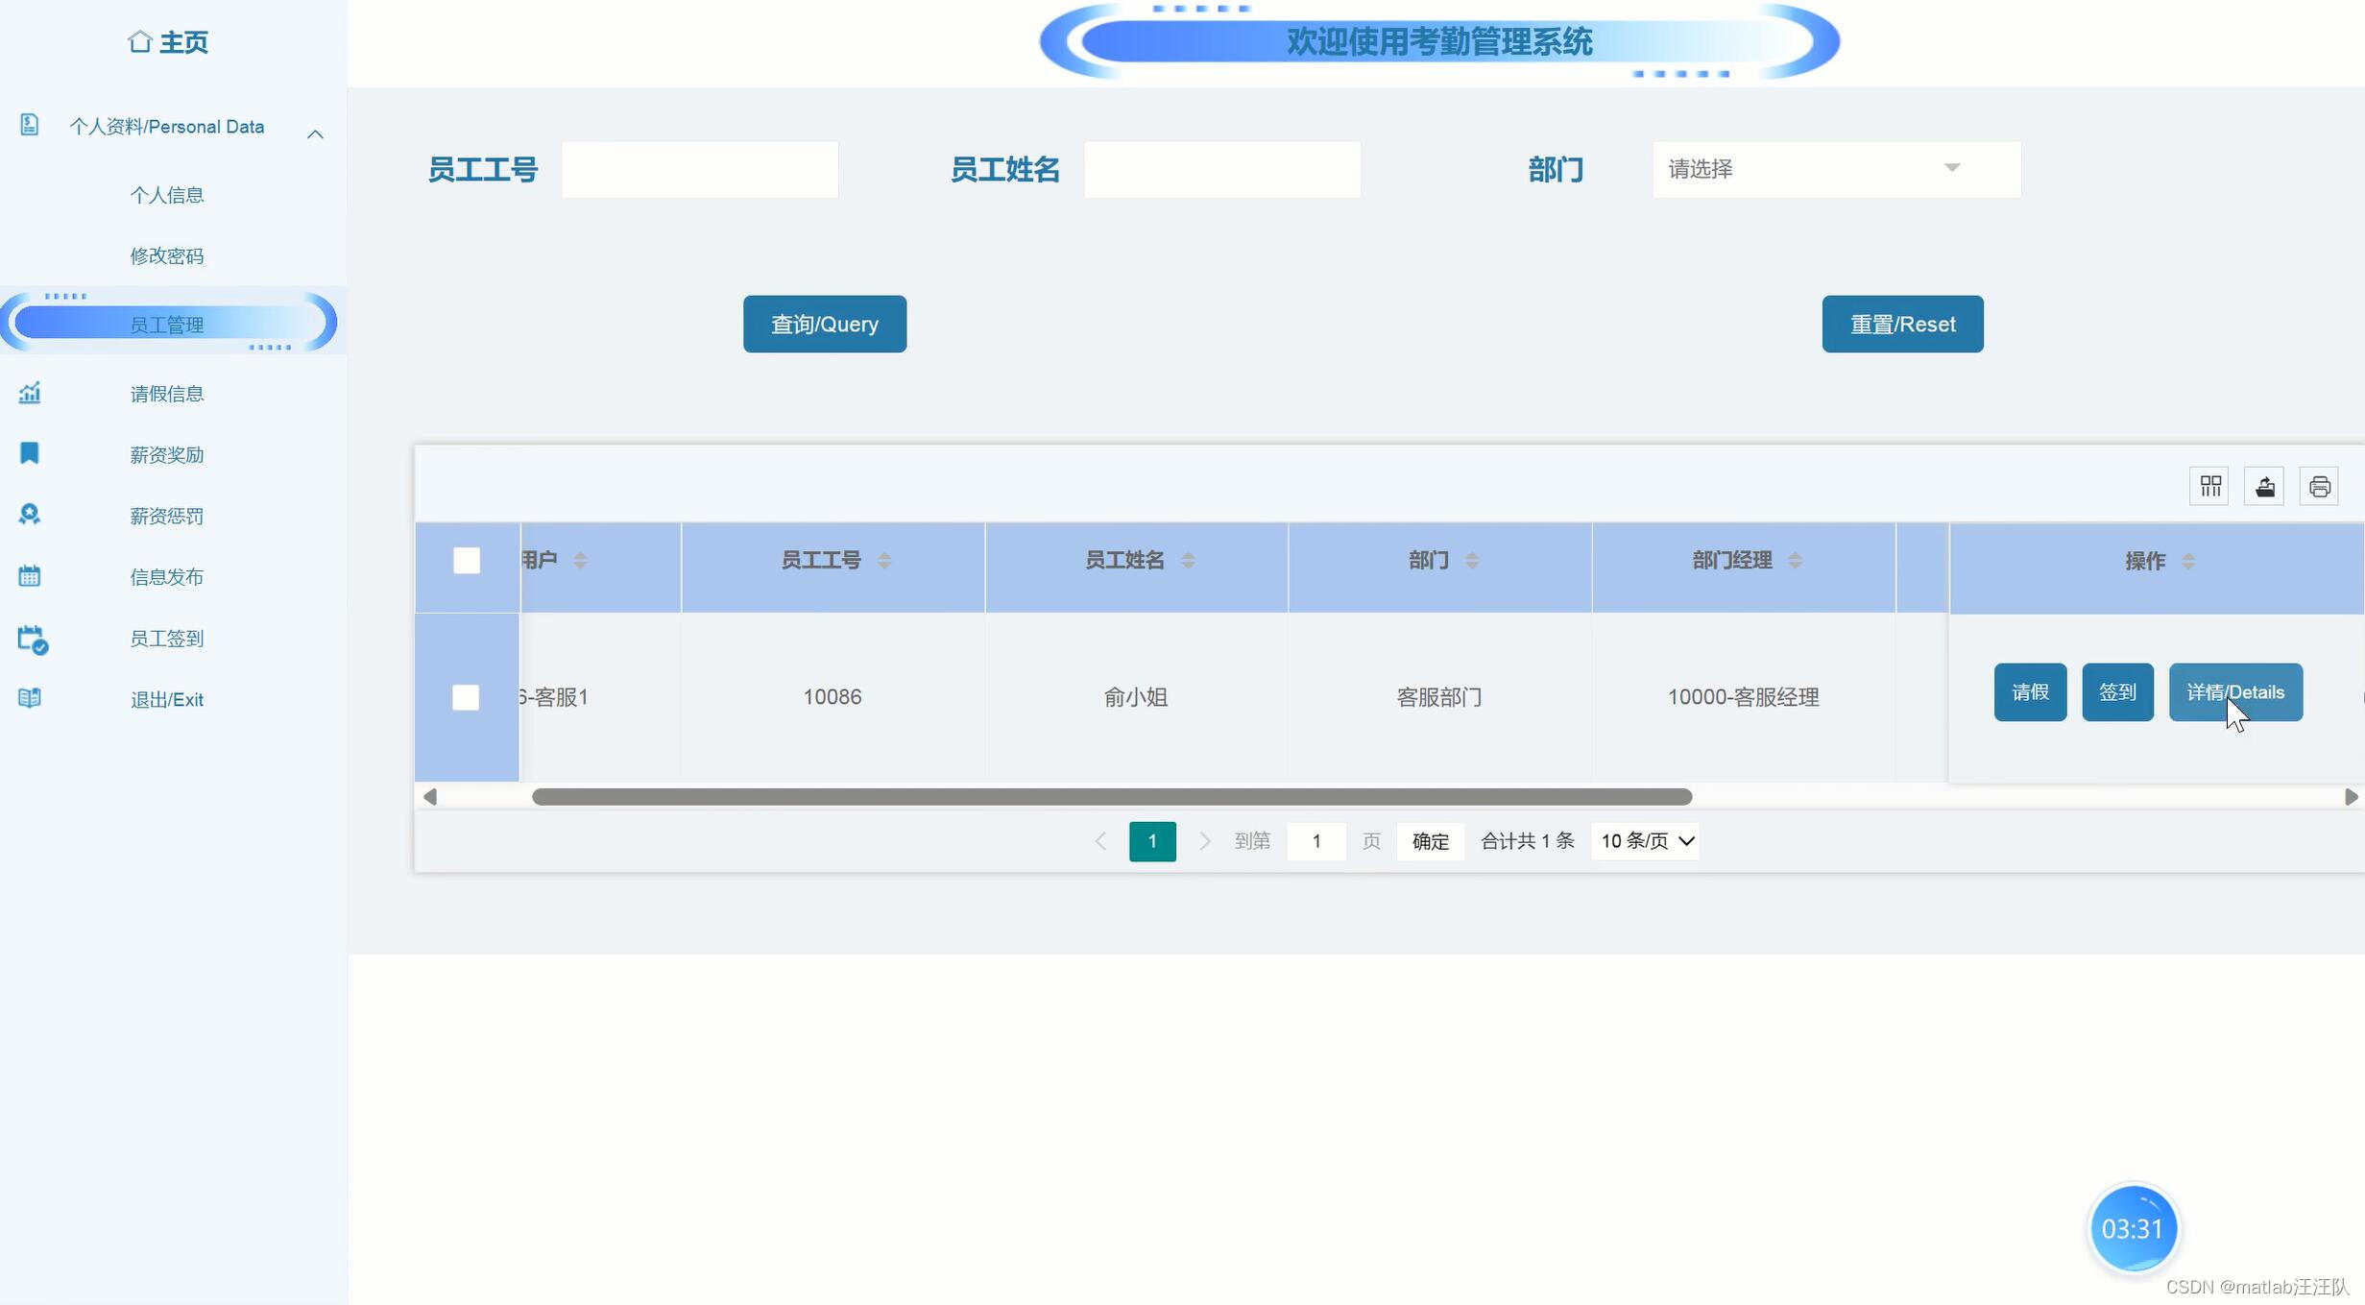Click the chart icon beside 请假信息

click(x=30, y=393)
